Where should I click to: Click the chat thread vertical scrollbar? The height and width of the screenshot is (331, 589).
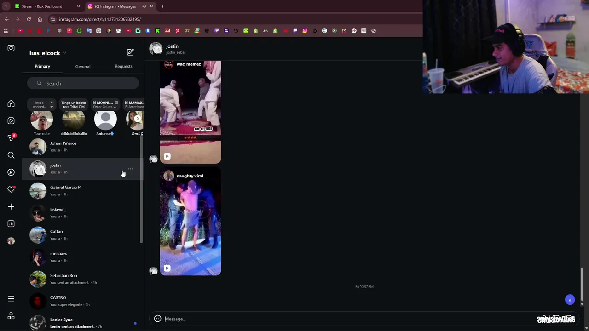point(582,284)
